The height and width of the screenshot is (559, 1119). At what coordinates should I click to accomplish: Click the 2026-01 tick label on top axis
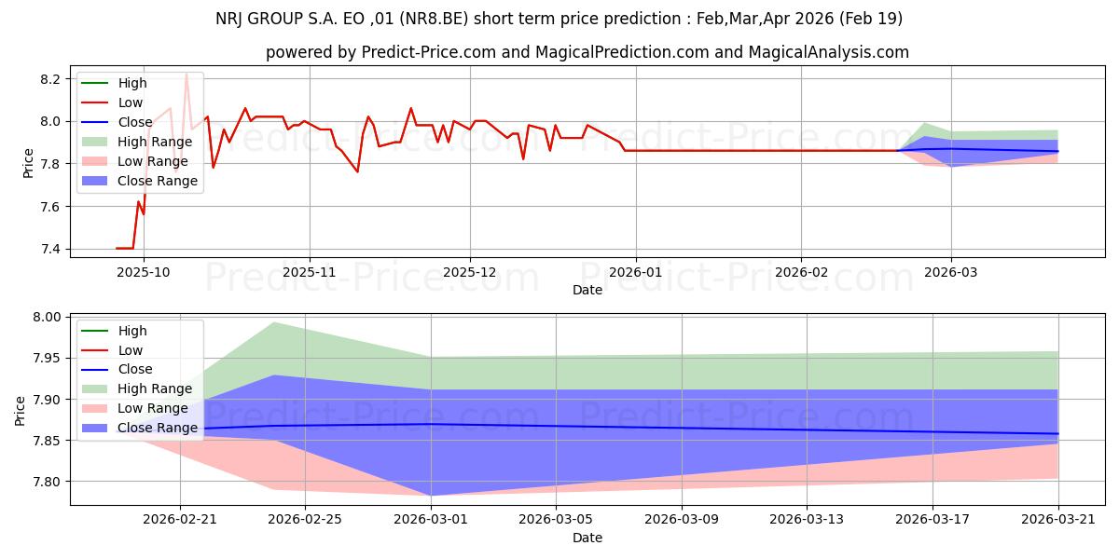(x=635, y=272)
